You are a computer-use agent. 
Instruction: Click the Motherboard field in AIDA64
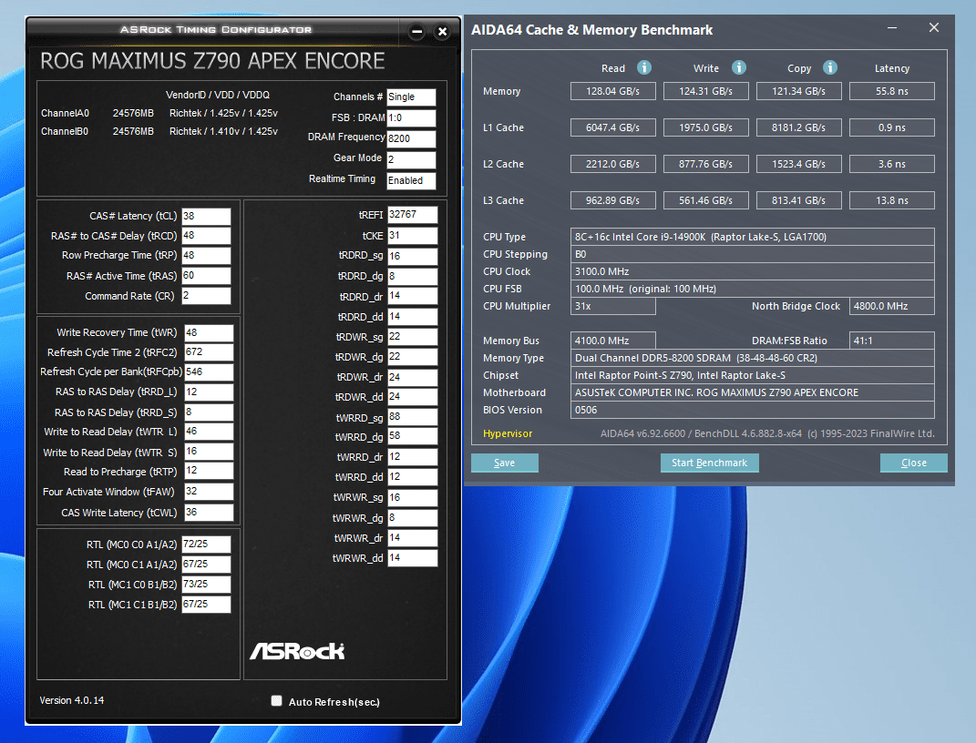753,393
